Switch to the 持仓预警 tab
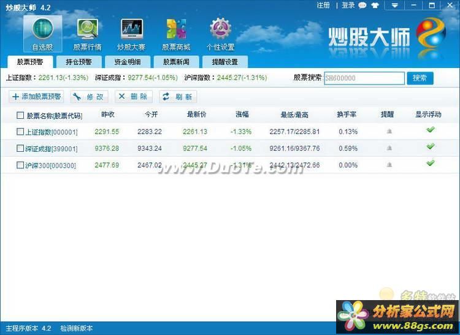The width and height of the screenshot is (460, 335). coord(79,62)
